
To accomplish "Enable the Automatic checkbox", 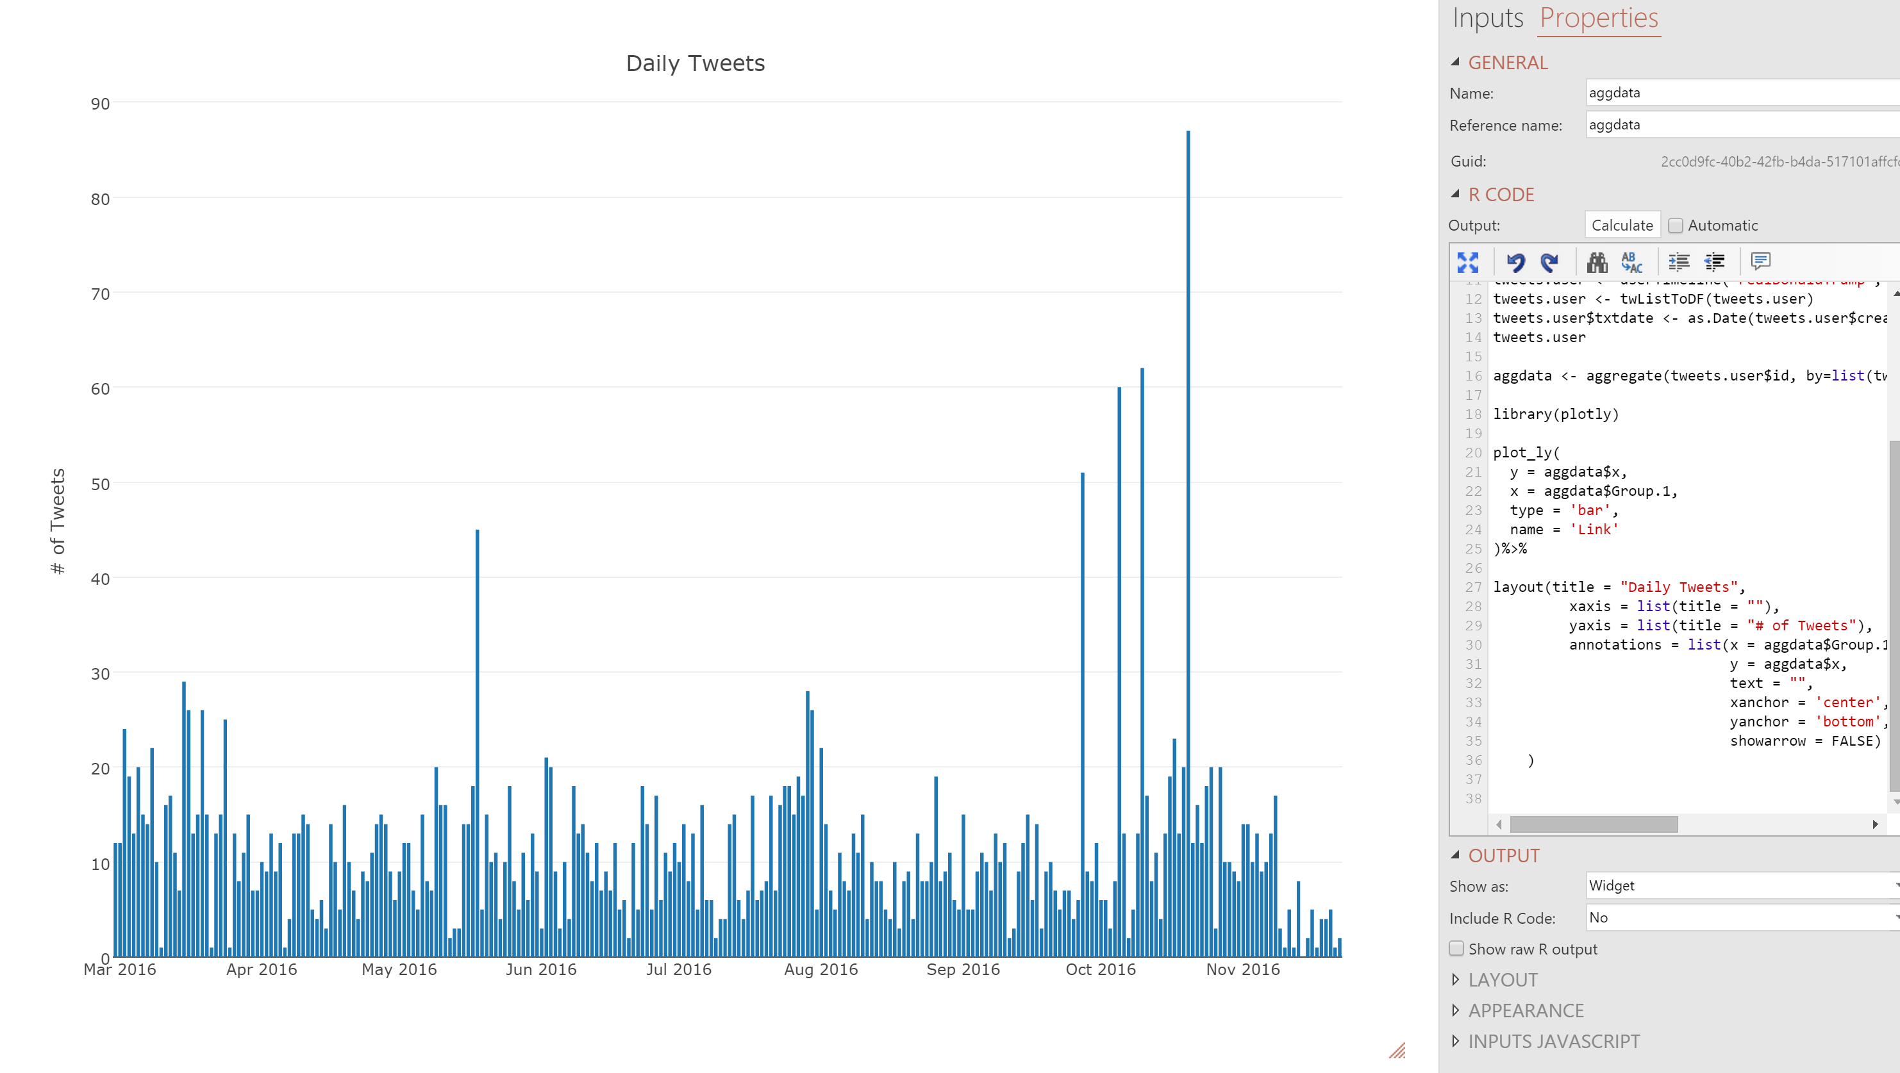I will 1675,225.
